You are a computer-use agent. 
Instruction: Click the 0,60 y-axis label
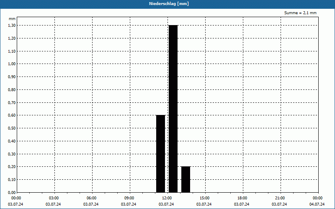[12, 115]
